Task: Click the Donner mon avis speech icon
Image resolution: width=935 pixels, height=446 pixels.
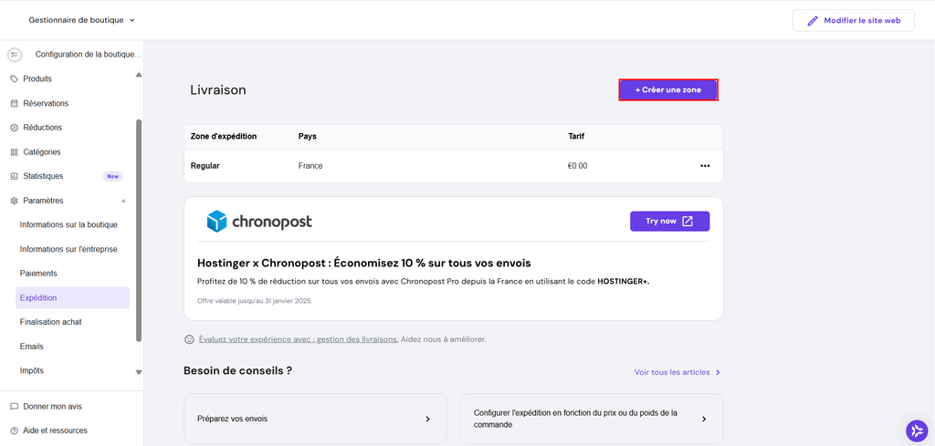Action: point(14,407)
